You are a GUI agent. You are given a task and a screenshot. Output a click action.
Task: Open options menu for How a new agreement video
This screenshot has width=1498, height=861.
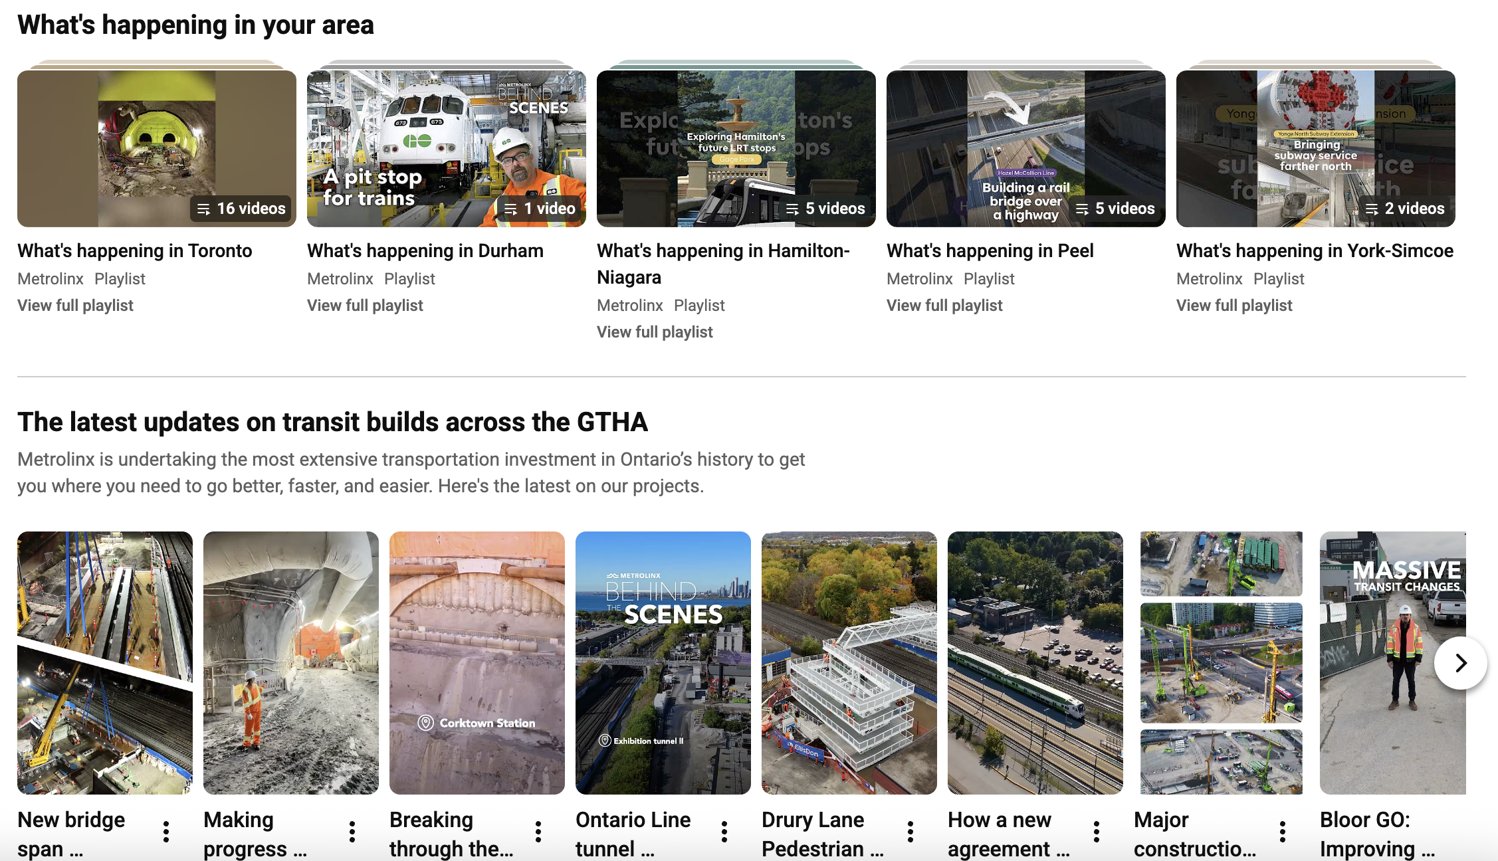(1097, 832)
